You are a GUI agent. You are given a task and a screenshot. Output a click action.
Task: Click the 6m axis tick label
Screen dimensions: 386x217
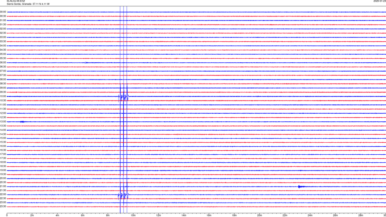click(83, 215)
